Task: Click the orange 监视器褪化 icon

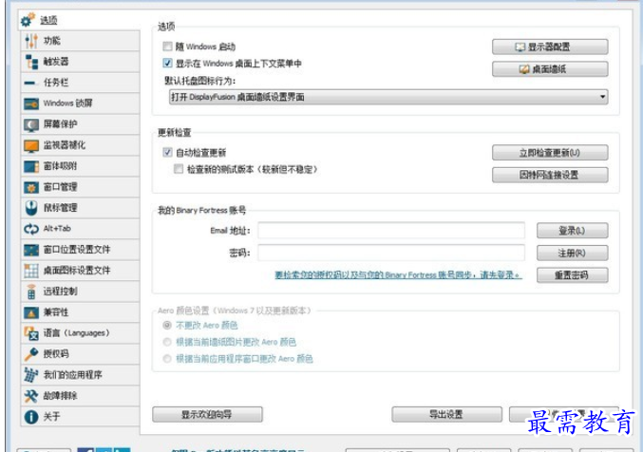Action: click(31, 145)
